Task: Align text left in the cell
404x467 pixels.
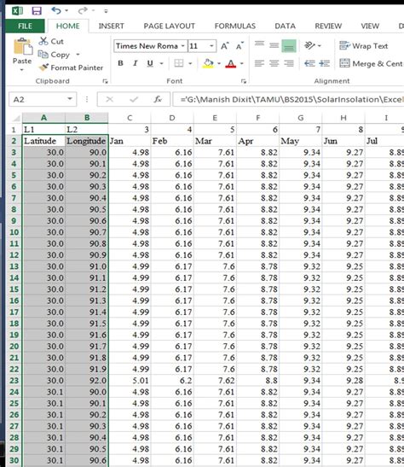Action: (259, 63)
